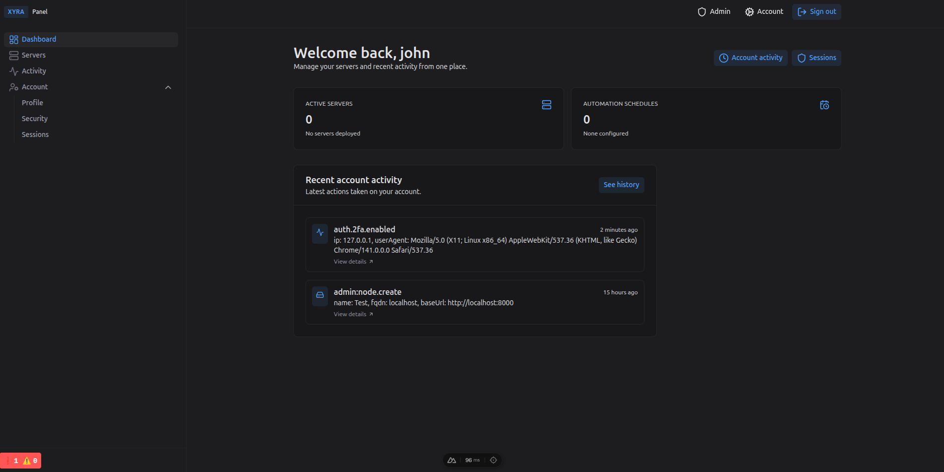The width and height of the screenshot is (944, 472).
Task: Go to Servers in the sidebar
Action: pos(33,55)
